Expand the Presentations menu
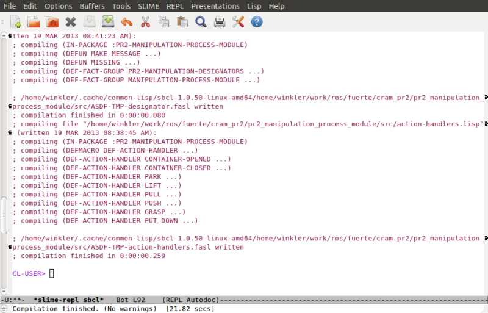This screenshot has width=488, height=313. pyautogui.click(x=215, y=6)
